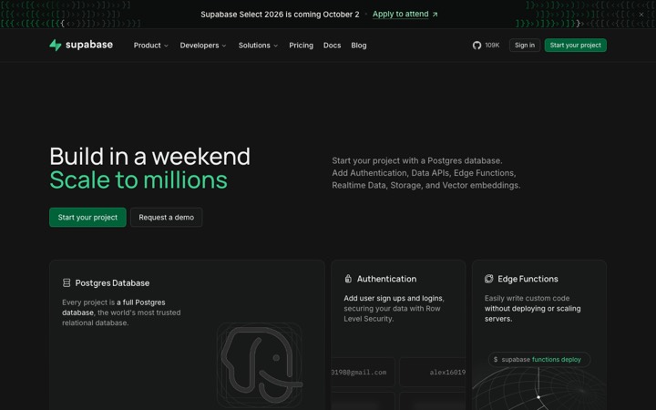Open the Authentication card title
656x410 pixels.
(386, 279)
